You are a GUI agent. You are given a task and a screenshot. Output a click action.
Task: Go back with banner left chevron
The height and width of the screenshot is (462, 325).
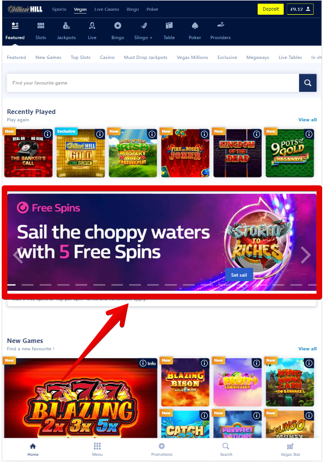(18, 255)
